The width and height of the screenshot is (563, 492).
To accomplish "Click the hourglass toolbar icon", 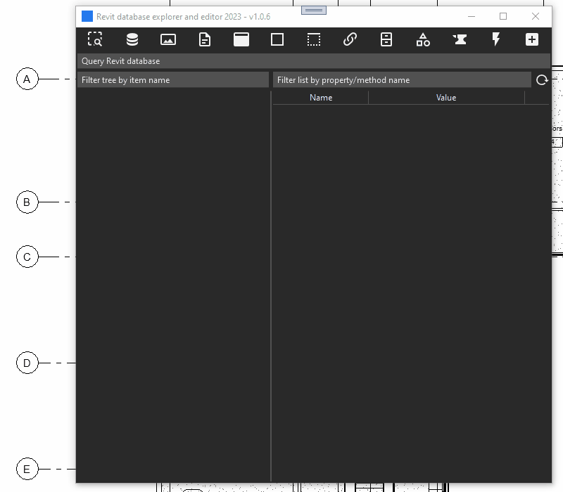I will [x=459, y=40].
